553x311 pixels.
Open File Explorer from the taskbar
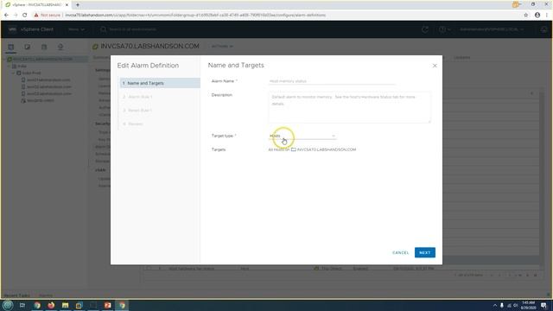pos(66,305)
